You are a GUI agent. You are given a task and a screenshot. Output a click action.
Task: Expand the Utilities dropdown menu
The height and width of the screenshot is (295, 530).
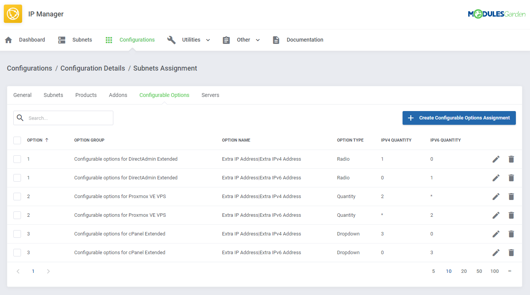208,40
